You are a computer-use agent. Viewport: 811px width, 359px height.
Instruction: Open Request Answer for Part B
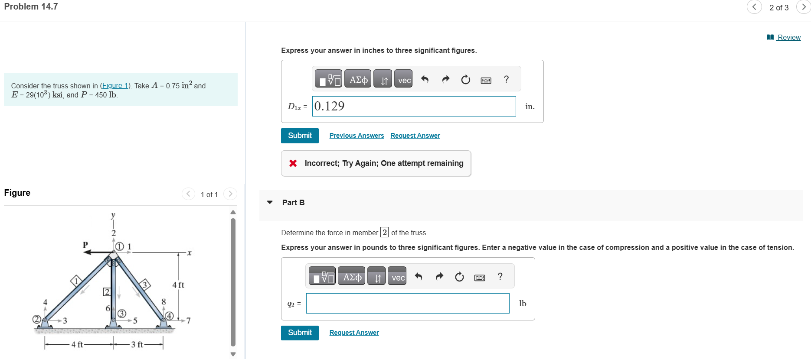[353, 332]
